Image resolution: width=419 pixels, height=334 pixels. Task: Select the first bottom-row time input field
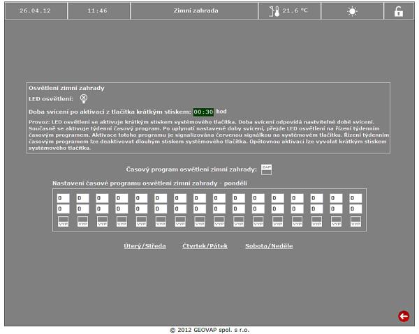pos(64,208)
